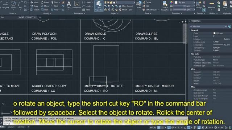The width and height of the screenshot is (232, 130).
Task: Activate the Stretch tool
Action: coord(35,10)
